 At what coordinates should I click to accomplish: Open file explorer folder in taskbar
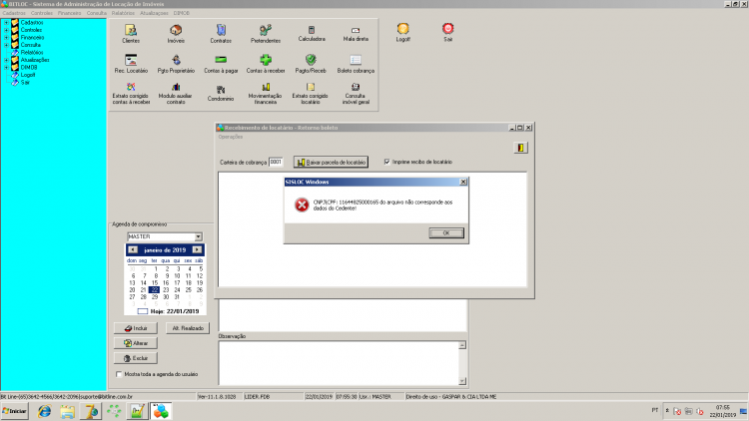pos(67,411)
